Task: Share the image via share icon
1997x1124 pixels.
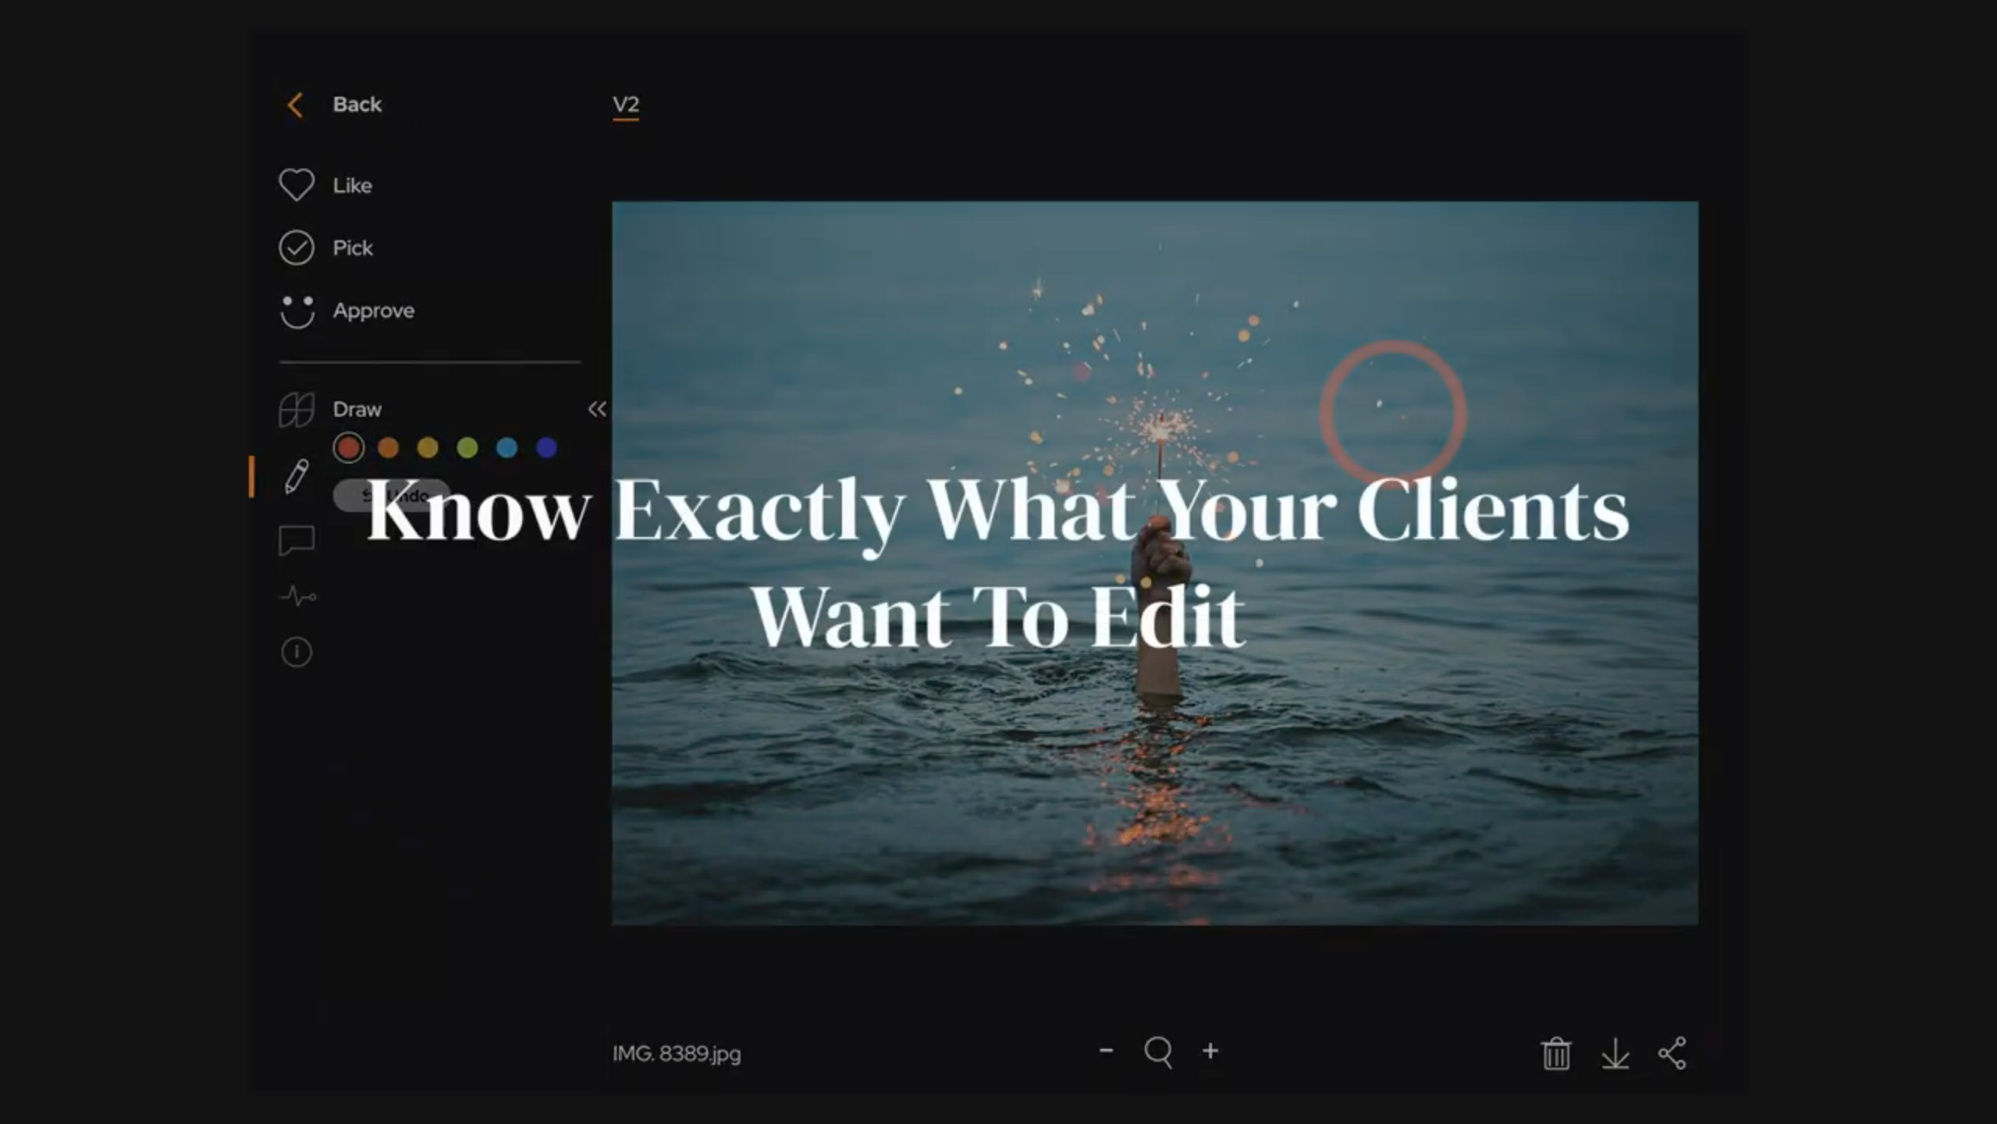Action: (x=1672, y=1054)
